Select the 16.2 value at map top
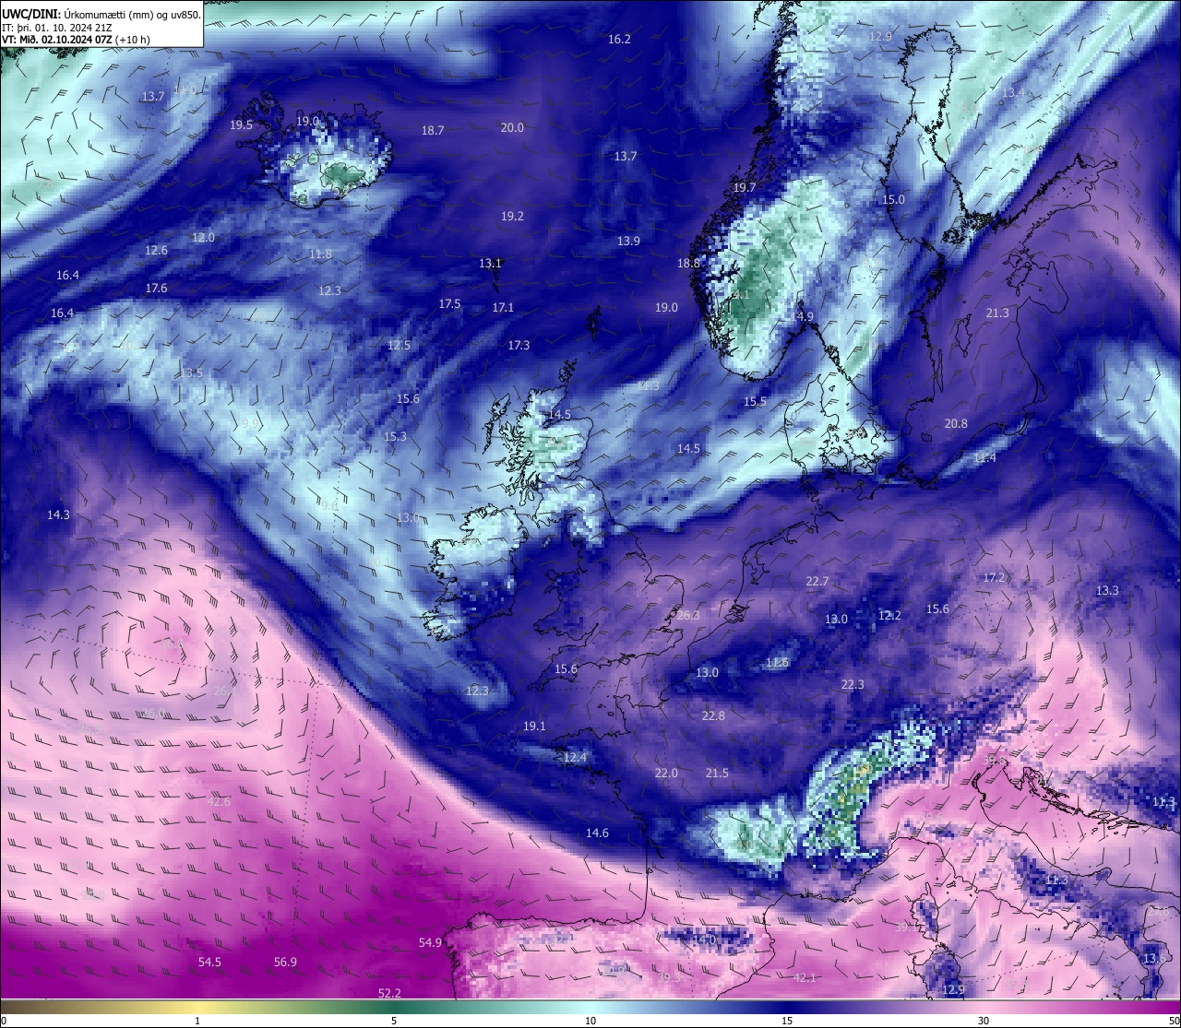 (x=619, y=40)
